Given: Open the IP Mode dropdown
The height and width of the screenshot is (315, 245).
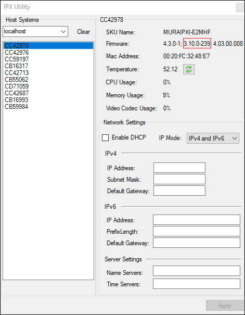Looking at the screenshot, I should pos(213,138).
